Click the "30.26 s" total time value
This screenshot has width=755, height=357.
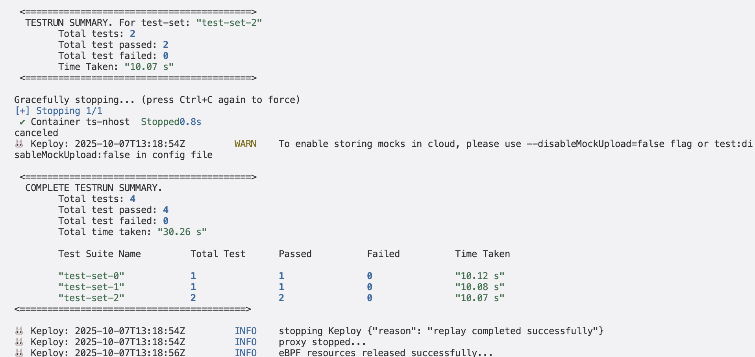pos(182,232)
